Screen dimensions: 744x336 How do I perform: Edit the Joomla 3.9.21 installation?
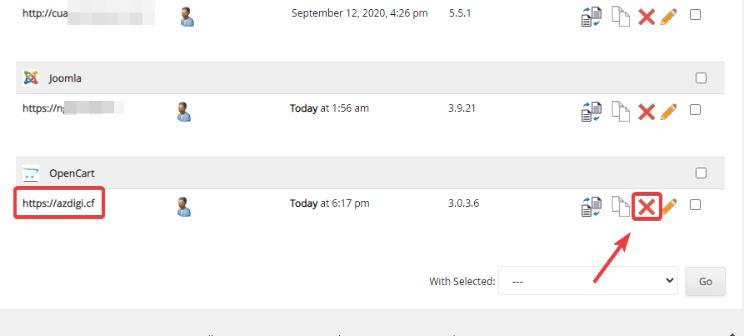668,110
